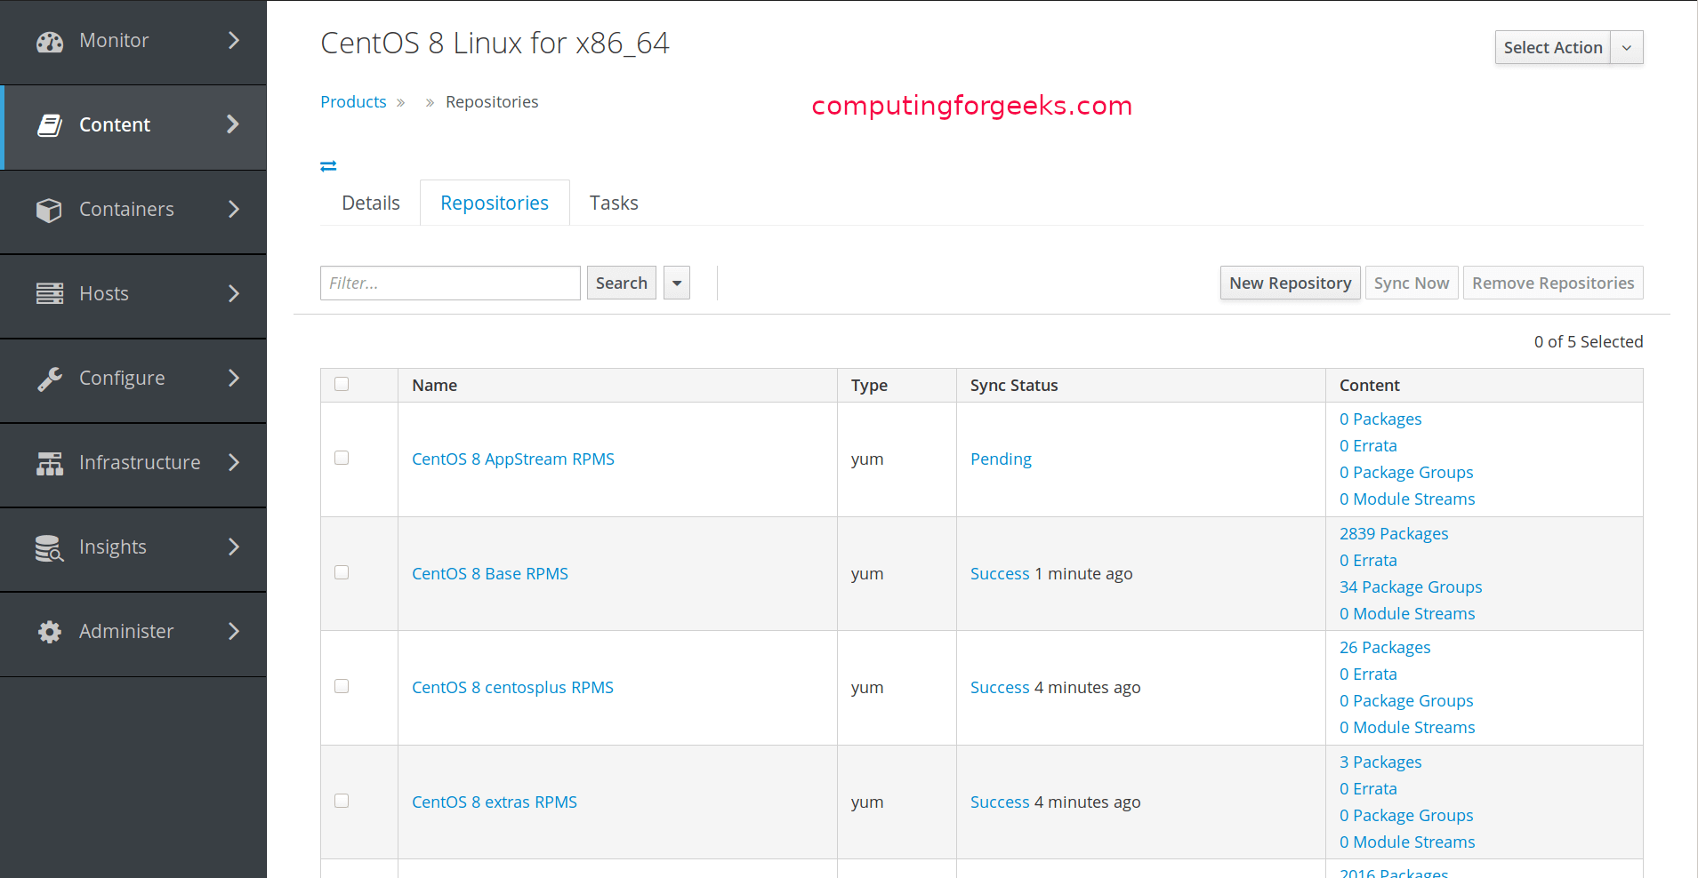Viewport: 1698px width, 878px height.
Task: Check the CentOS 8 AppStream RPMS checkbox
Action: tap(342, 458)
